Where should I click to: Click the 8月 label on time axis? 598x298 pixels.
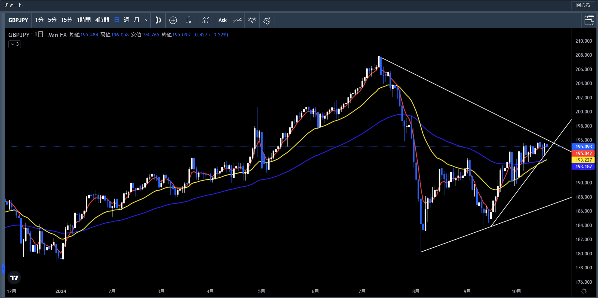click(x=416, y=291)
